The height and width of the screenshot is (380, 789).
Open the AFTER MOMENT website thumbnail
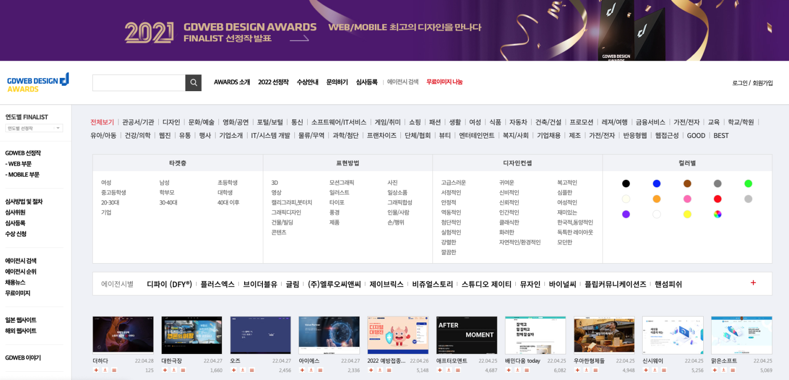pos(466,335)
